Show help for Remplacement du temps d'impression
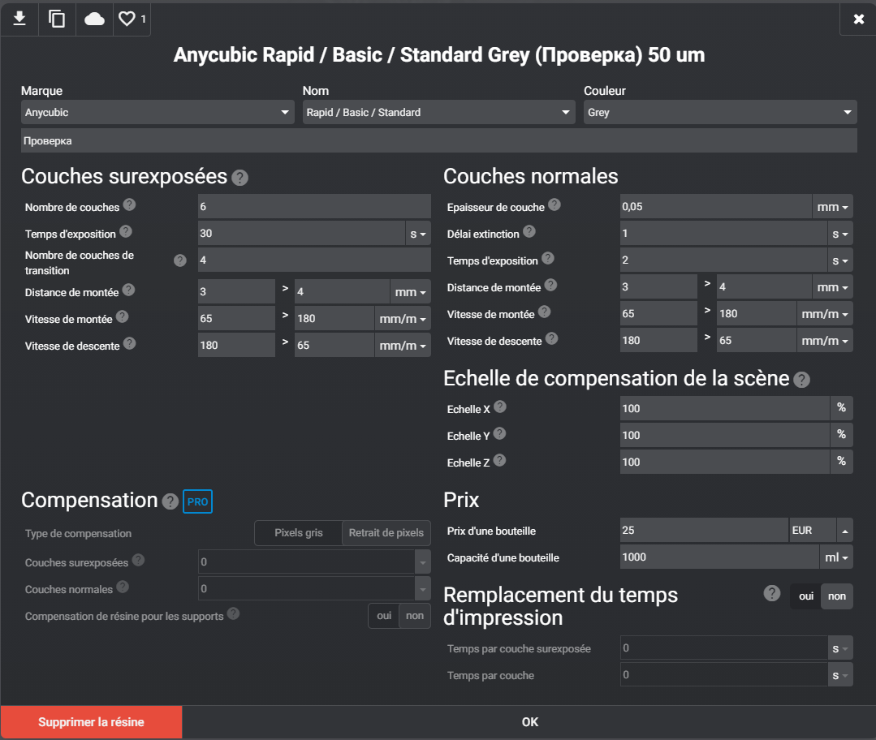876x740 pixels. click(772, 593)
